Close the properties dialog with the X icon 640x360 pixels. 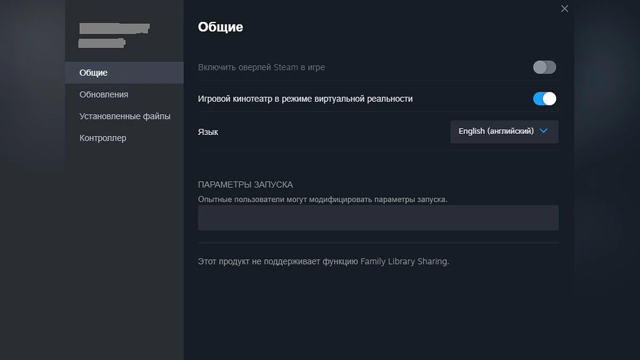click(565, 9)
